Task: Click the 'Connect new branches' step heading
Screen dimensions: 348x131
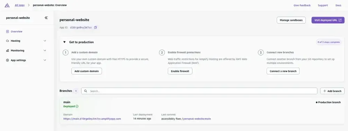Action: pos(280,52)
